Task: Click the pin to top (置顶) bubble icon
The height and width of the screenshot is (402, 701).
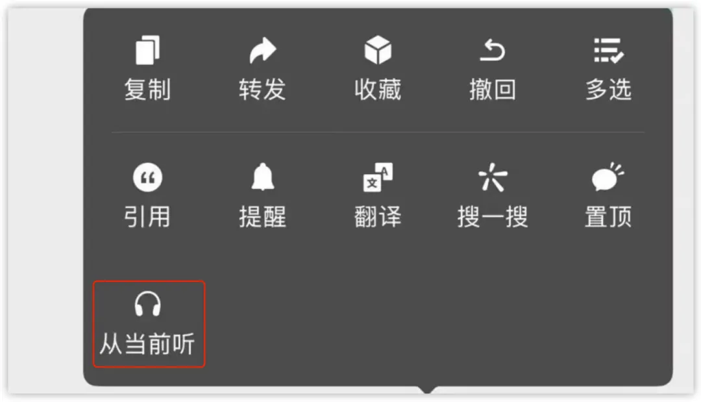Action: (x=608, y=177)
